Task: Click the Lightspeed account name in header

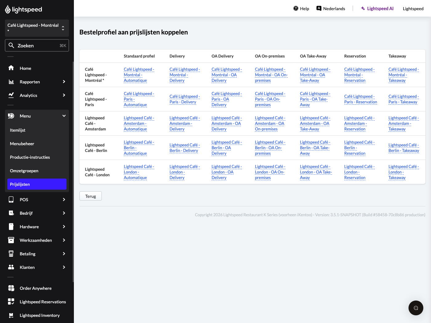Action: 413,8
